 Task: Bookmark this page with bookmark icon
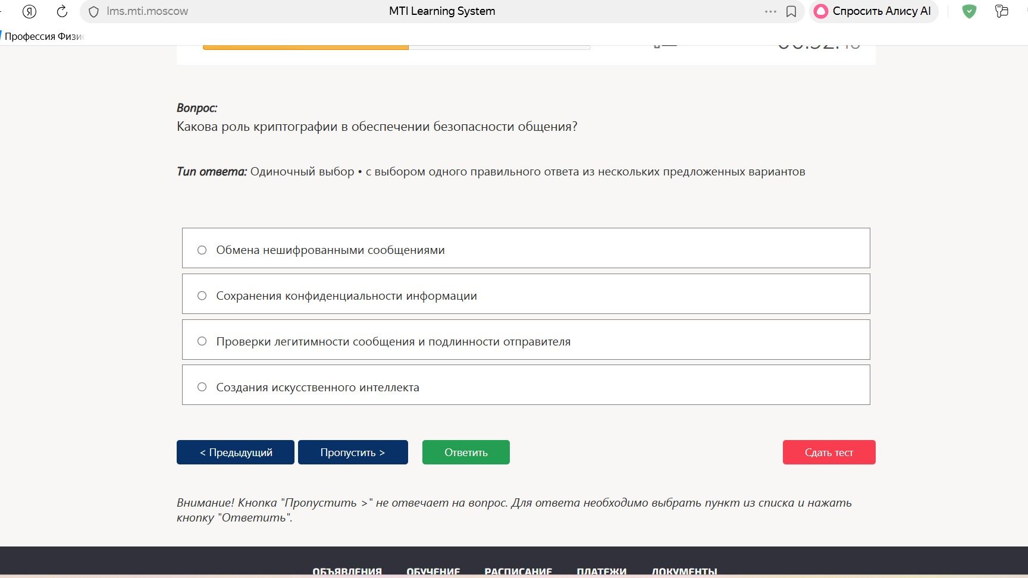[791, 11]
